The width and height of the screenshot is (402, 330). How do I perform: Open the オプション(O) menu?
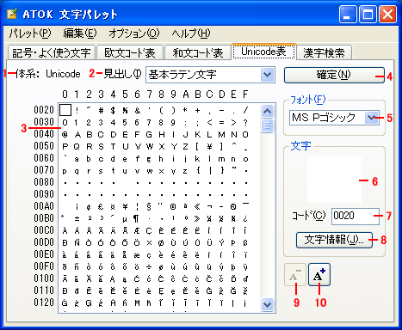coord(134,34)
